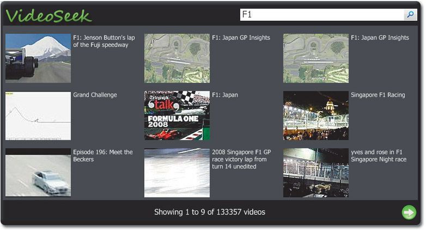Image resolution: width=426 pixels, height=230 pixels.
Task: Open yves and rose night race thumbnail
Action: click(x=316, y=173)
